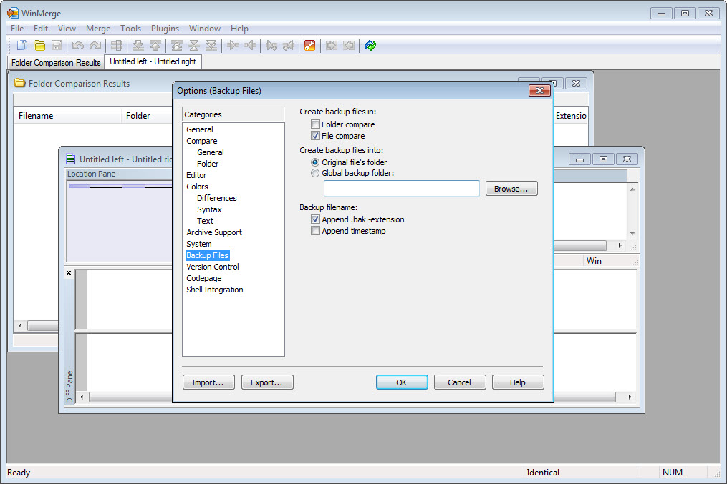This screenshot has width=727, height=484.
Task: Click folder icon of Folder Comparison Results window
Action: (19, 84)
